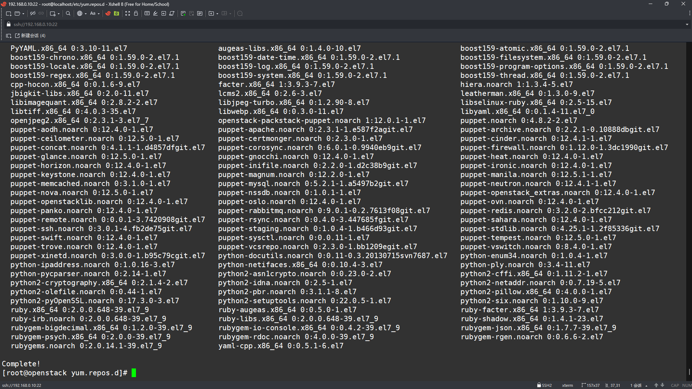Expand the 1 会话 sessions list arrow
Viewport: 692px width, 389px height.
[x=646, y=386]
